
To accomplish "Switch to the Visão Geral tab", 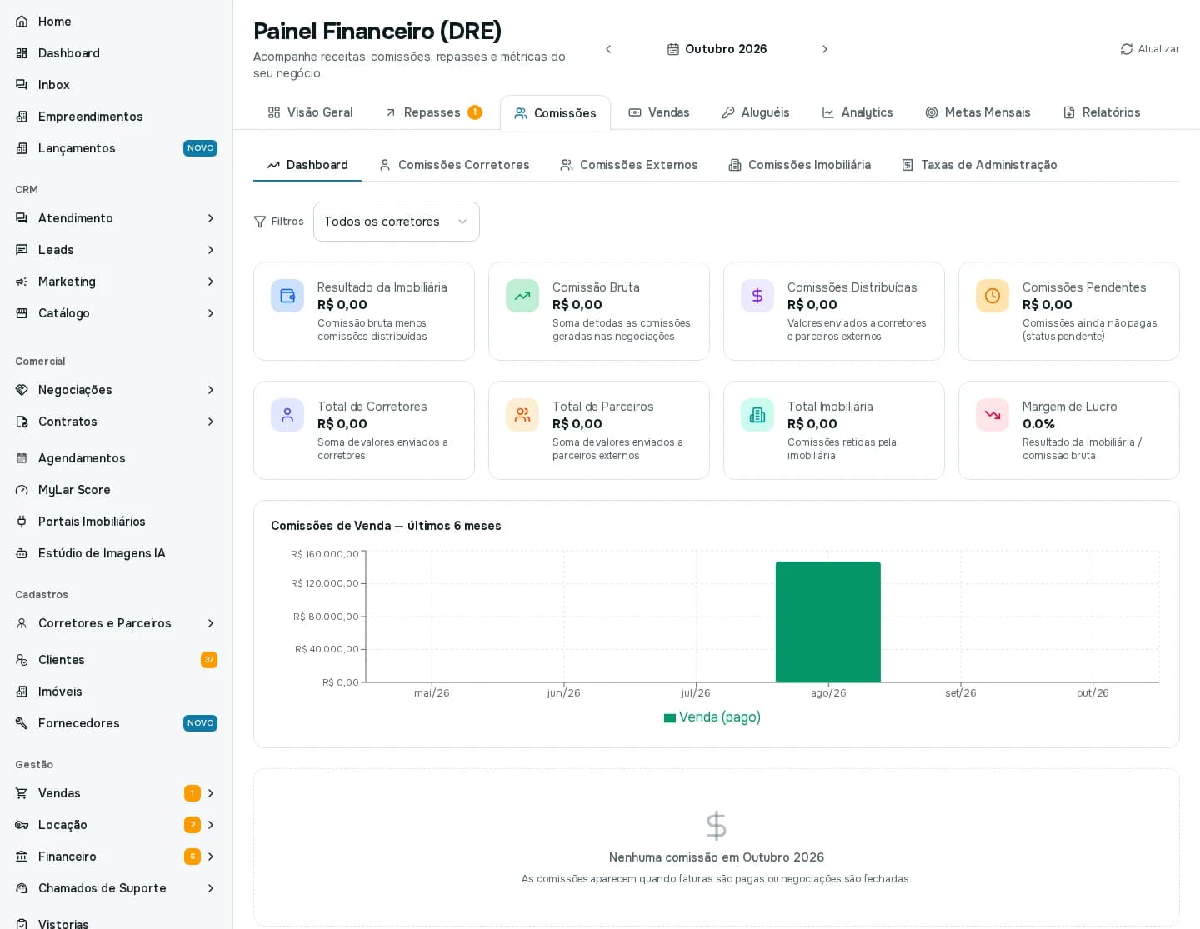I will (x=310, y=112).
